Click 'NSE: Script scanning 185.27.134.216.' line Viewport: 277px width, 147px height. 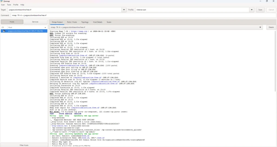pyautogui.click(x=68, y=94)
